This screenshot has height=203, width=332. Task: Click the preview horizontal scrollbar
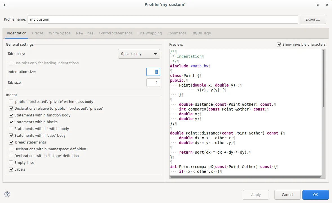(x=245, y=177)
